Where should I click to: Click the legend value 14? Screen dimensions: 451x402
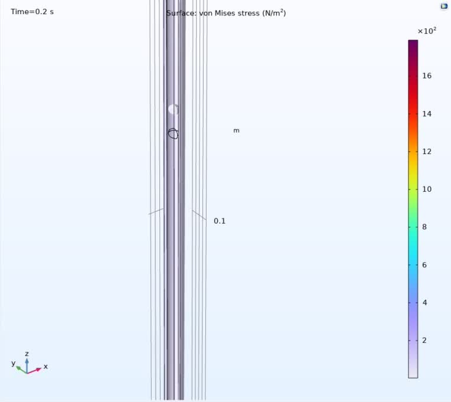pyautogui.click(x=427, y=114)
